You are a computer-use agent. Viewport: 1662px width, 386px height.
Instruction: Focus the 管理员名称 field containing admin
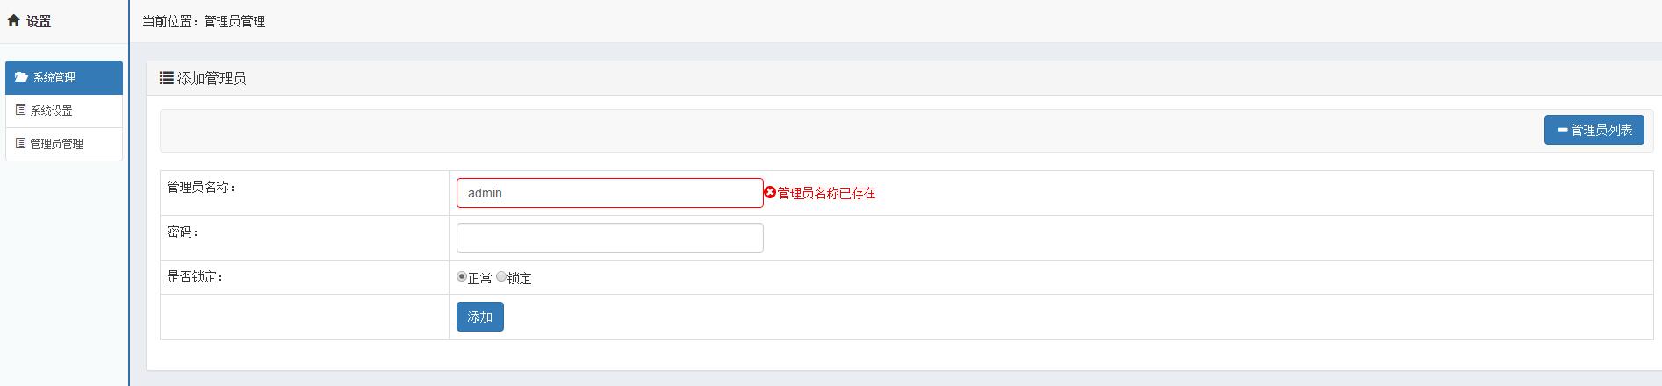pyautogui.click(x=609, y=193)
